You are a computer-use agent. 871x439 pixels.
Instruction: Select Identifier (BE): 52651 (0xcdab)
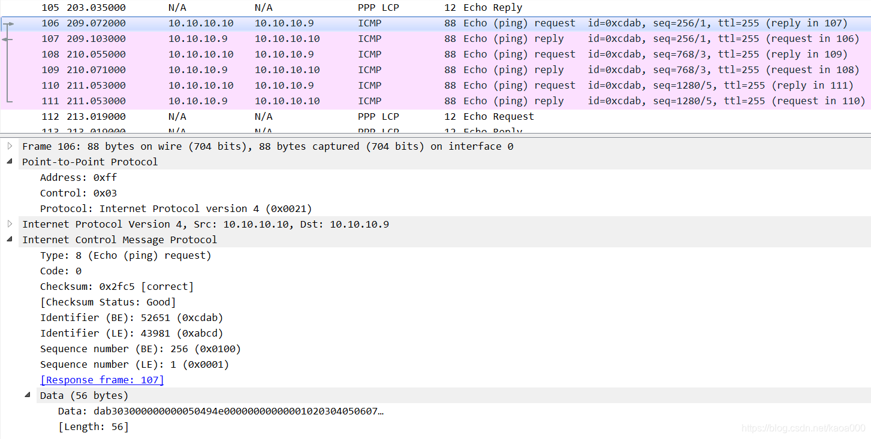click(x=132, y=317)
